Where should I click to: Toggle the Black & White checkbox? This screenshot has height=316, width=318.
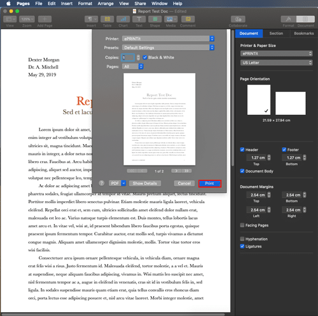(x=145, y=57)
